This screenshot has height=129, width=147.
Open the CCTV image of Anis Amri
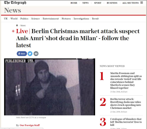[49, 87]
